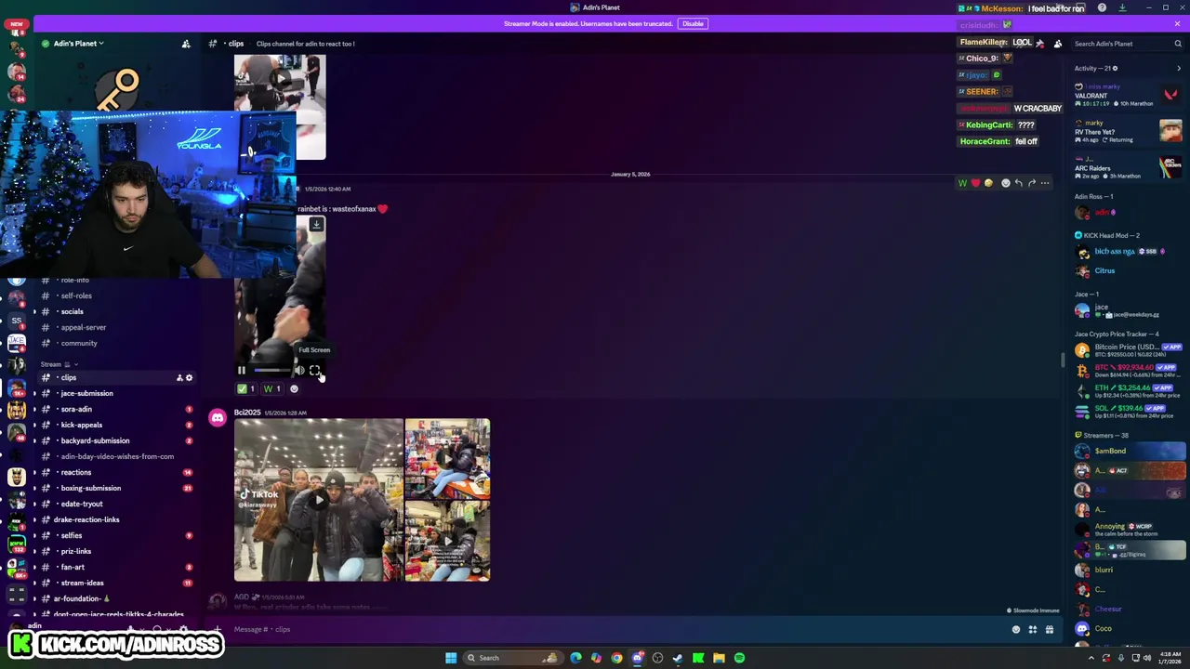Viewport: 1190px width, 669px height.
Task: Seek on the video progress bar
Action: (271, 371)
